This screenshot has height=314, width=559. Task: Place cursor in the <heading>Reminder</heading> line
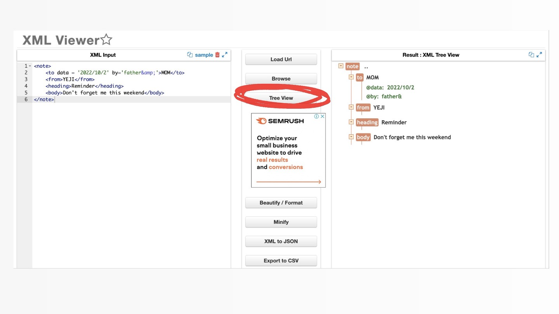pyautogui.click(x=85, y=86)
